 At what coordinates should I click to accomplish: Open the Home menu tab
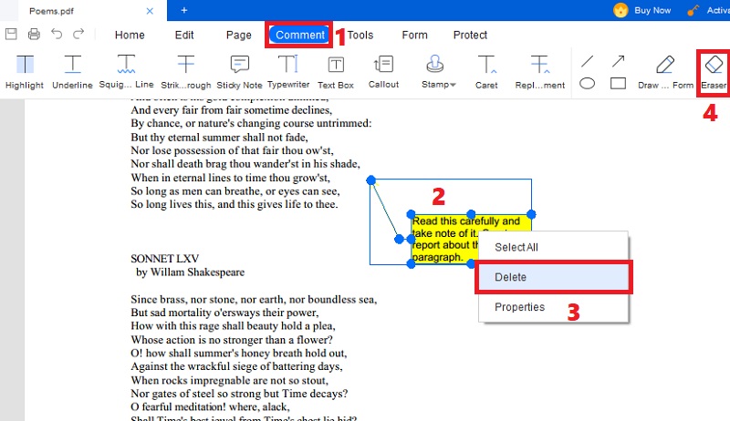click(x=130, y=35)
